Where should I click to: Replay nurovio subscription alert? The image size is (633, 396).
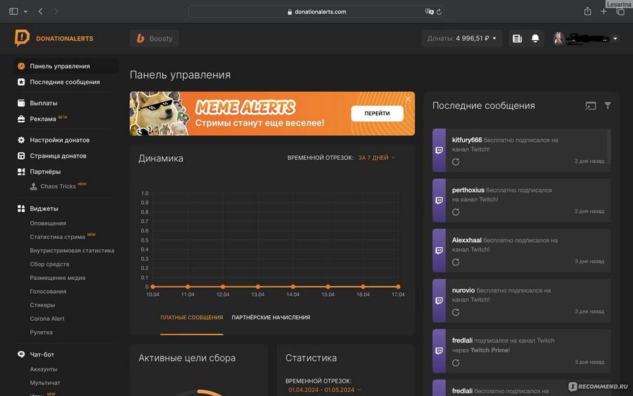456,312
